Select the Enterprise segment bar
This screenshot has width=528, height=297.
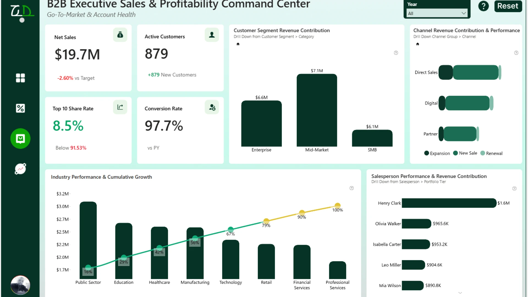(262, 123)
